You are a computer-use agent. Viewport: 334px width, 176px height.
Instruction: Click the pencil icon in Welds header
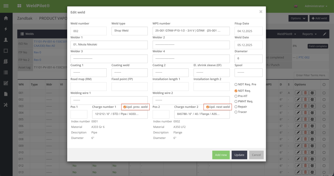pyautogui.click(x=324, y=34)
